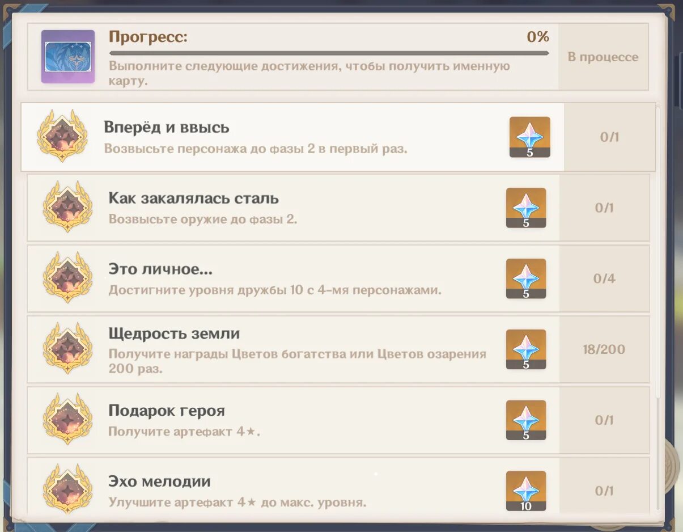Click the 0/4 counter of Это личное...
Image resolution: width=683 pixels, height=532 pixels.
[x=604, y=278]
